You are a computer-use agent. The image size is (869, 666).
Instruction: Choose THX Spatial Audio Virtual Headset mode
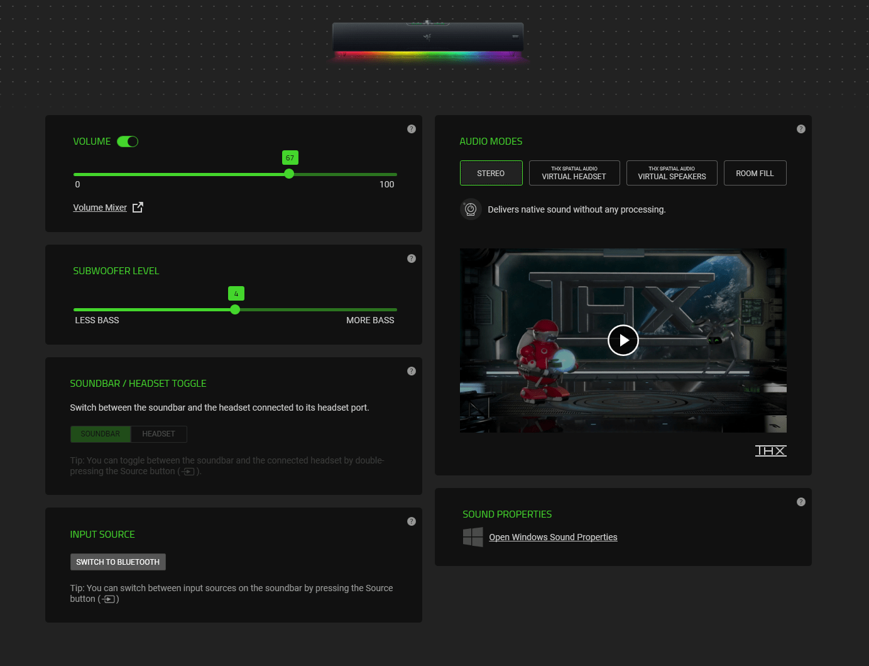574,173
